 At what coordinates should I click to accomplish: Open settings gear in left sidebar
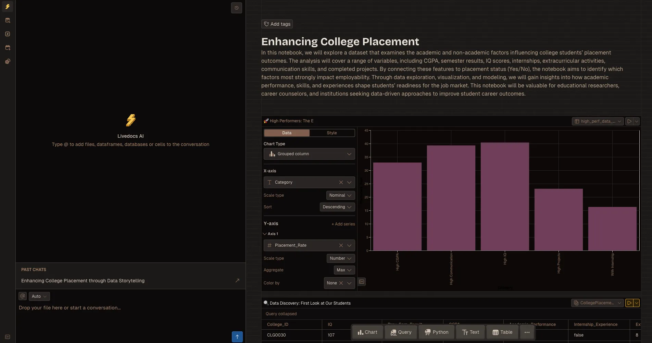pyautogui.click(x=8, y=61)
